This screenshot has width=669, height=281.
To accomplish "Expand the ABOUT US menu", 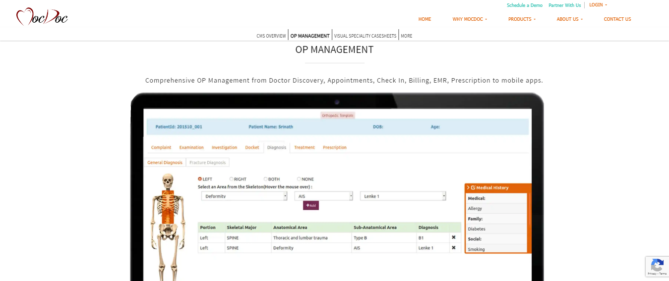I will point(569,19).
